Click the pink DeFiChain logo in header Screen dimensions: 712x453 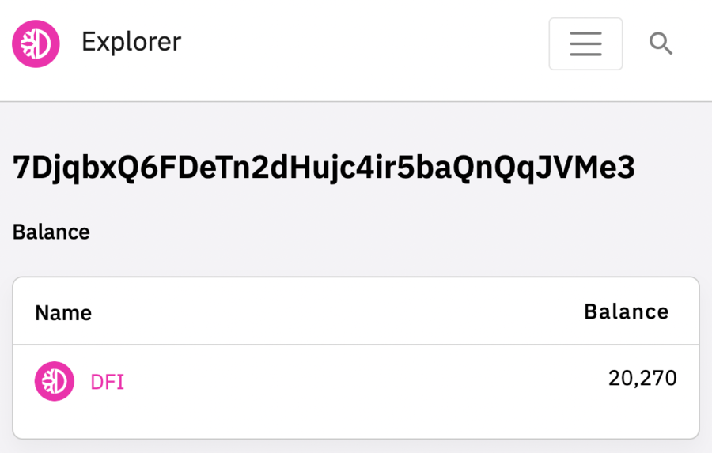coord(36,43)
